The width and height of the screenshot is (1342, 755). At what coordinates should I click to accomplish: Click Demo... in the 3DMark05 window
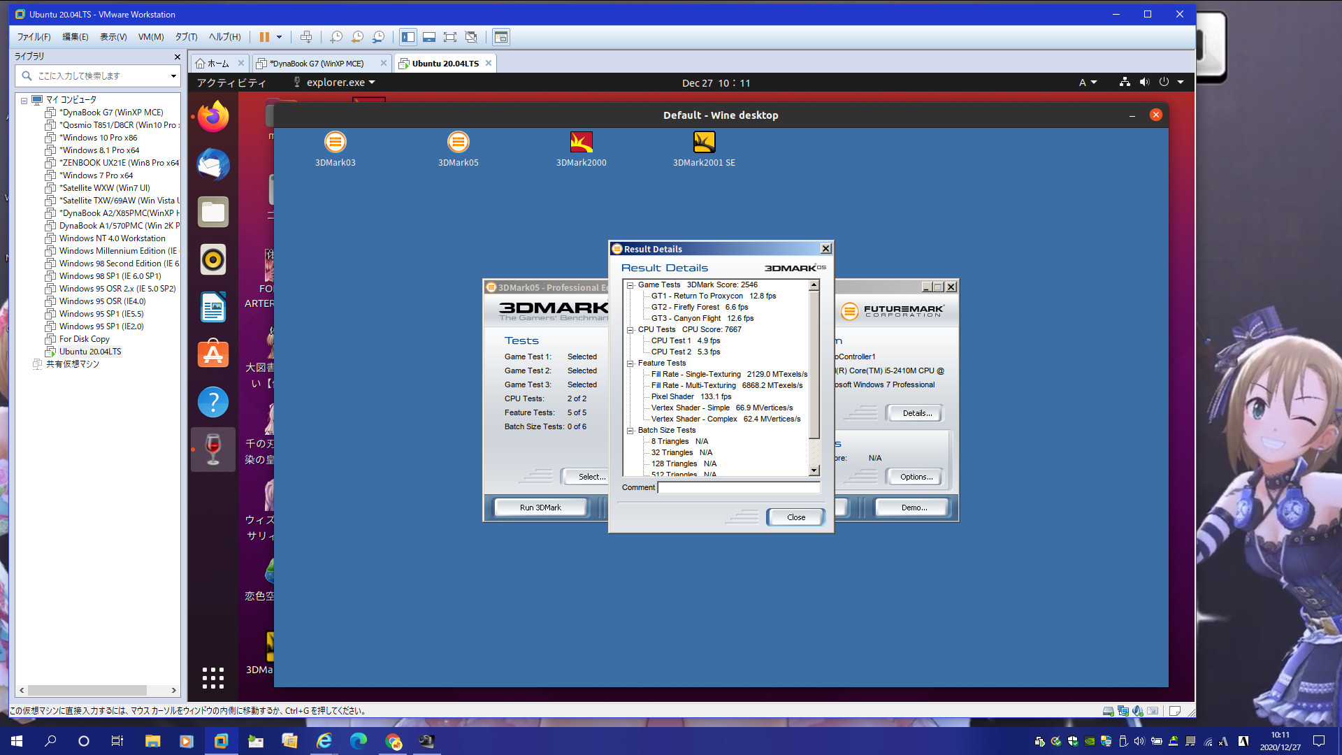click(914, 508)
